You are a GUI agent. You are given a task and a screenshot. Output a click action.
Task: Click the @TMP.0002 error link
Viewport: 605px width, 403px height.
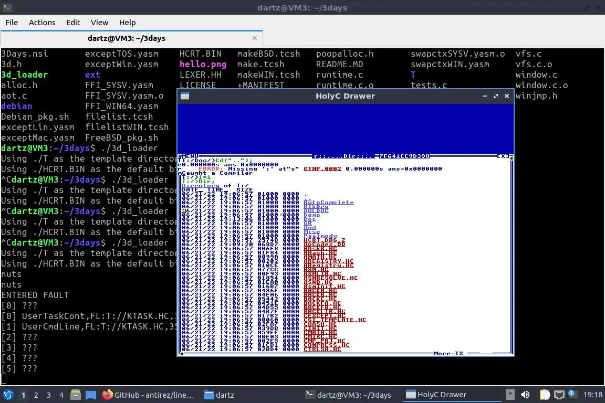pos(322,169)
